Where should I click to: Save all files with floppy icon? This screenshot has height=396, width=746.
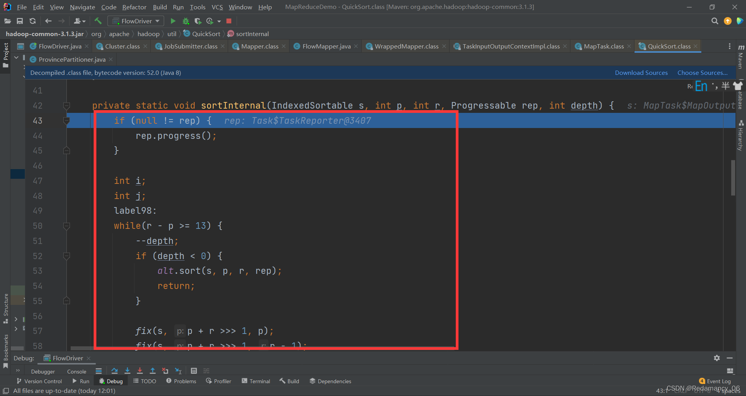(20, 21)
